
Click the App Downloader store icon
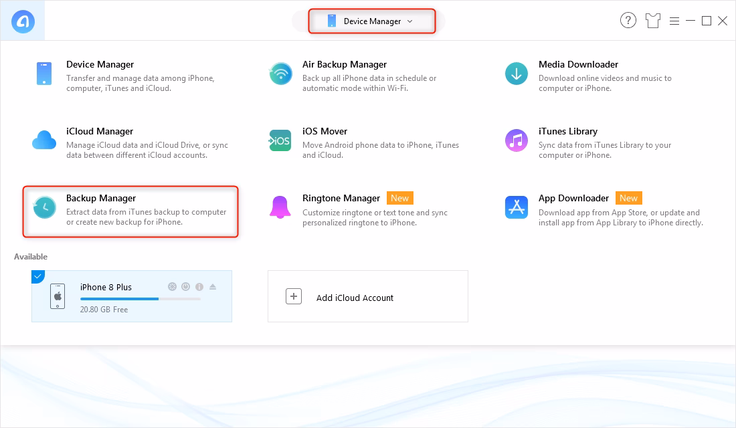[x=517, y=207]
